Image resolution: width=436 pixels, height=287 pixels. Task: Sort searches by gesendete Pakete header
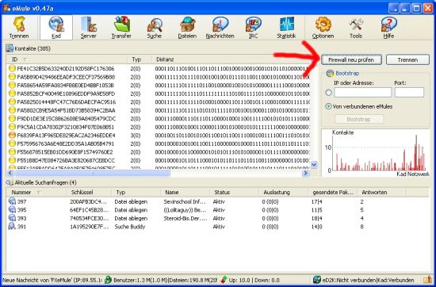coord(333,192)
